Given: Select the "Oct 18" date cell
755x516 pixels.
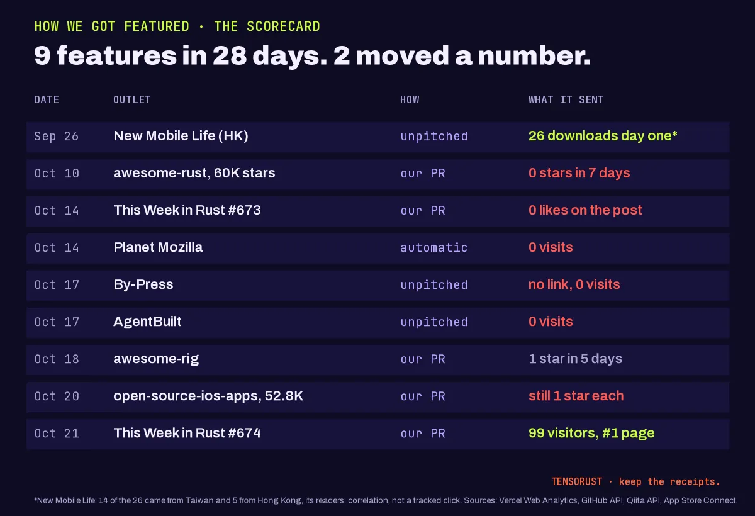Looking at the screenshot, I should (57, 359).
